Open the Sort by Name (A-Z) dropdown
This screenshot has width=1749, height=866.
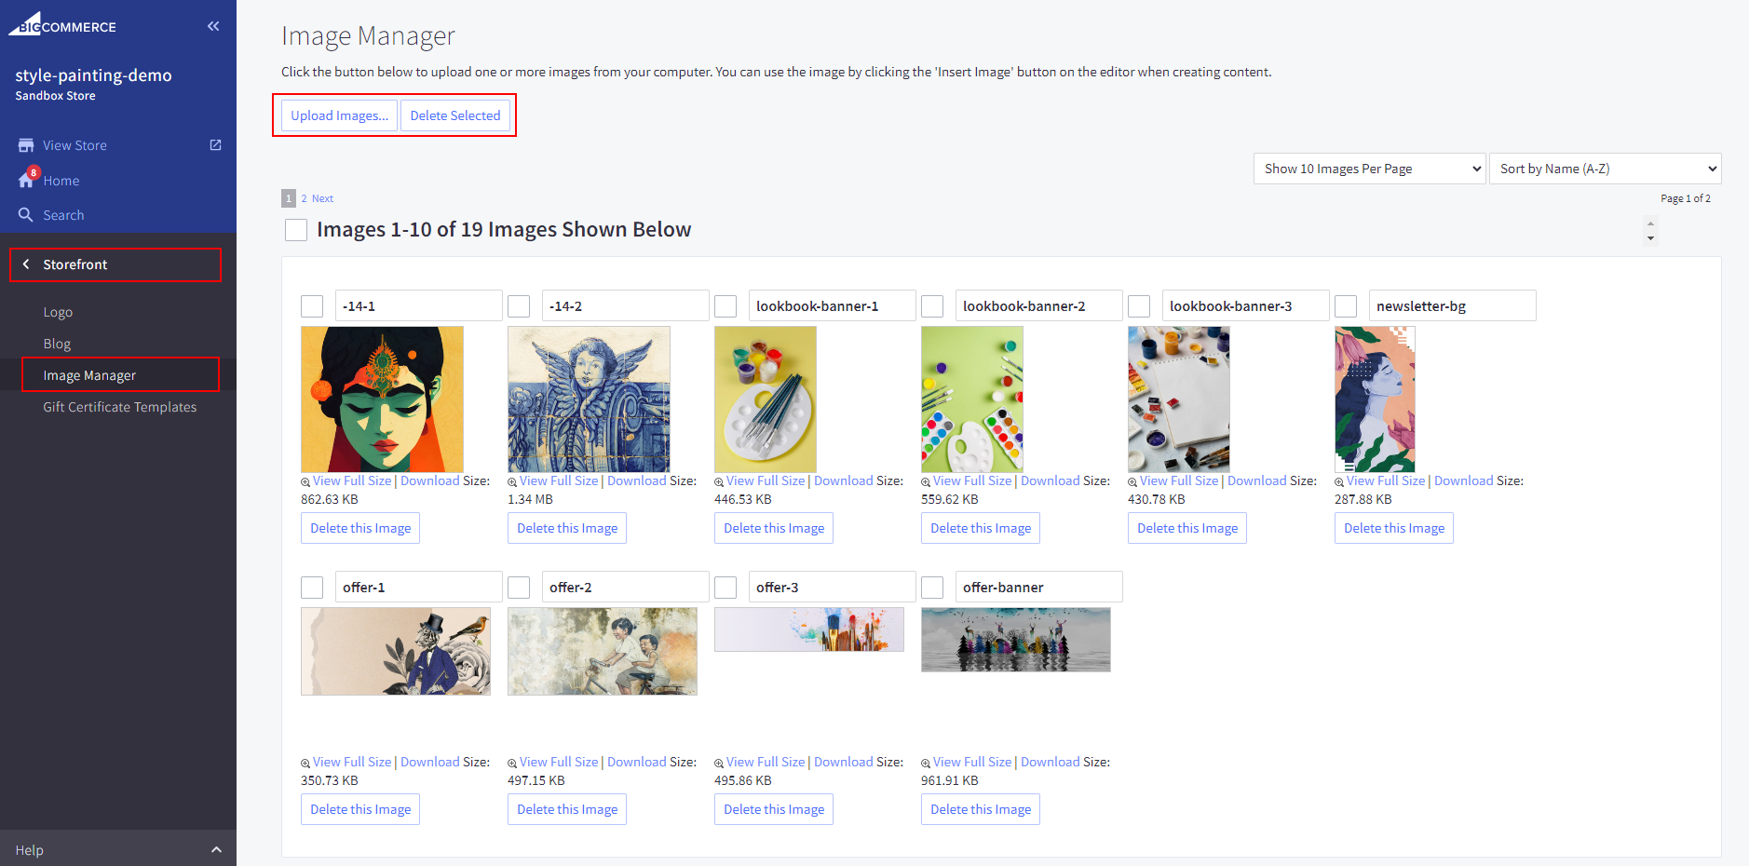point(1605,169)
